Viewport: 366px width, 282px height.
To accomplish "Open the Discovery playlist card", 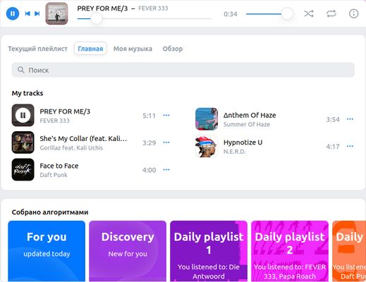I will pos(128,251).
